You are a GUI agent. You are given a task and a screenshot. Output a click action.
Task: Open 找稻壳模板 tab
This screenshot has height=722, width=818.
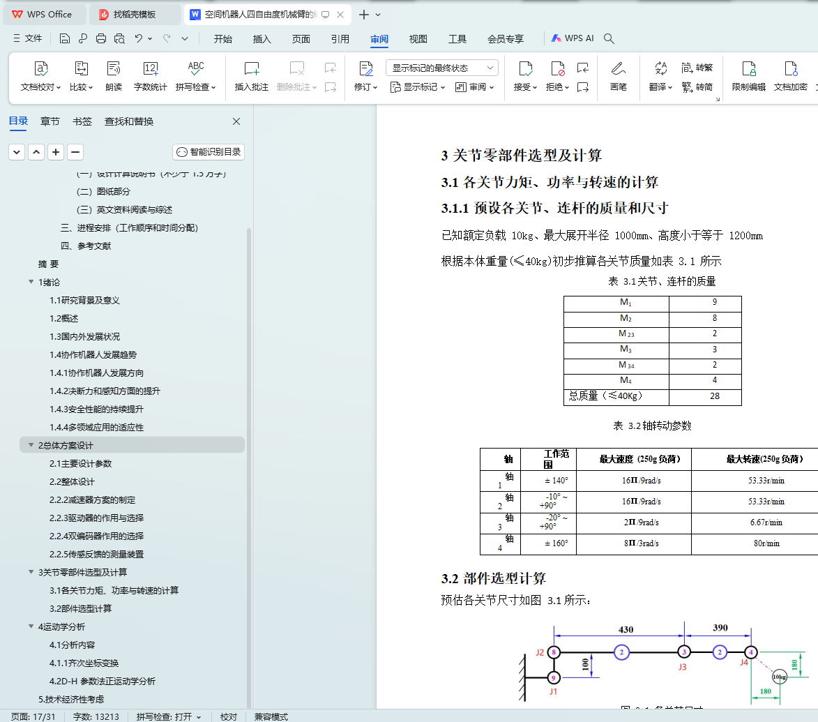pos(135,15)
